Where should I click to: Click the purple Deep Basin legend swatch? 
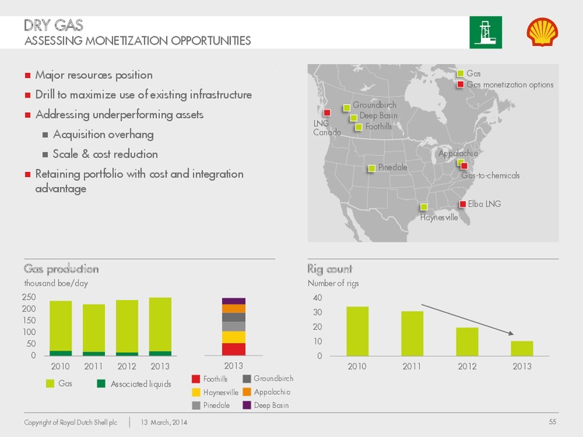(246, 406)
